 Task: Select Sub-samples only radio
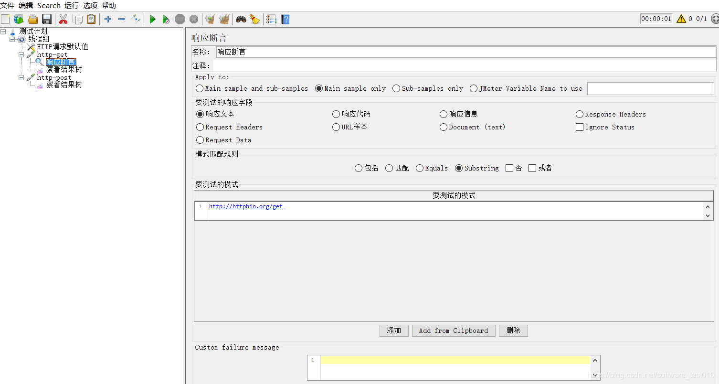[396, 88]
